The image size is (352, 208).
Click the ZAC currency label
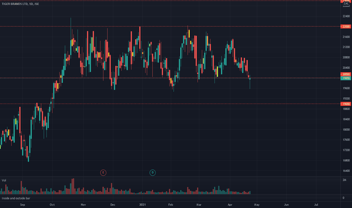click(346, 4)
